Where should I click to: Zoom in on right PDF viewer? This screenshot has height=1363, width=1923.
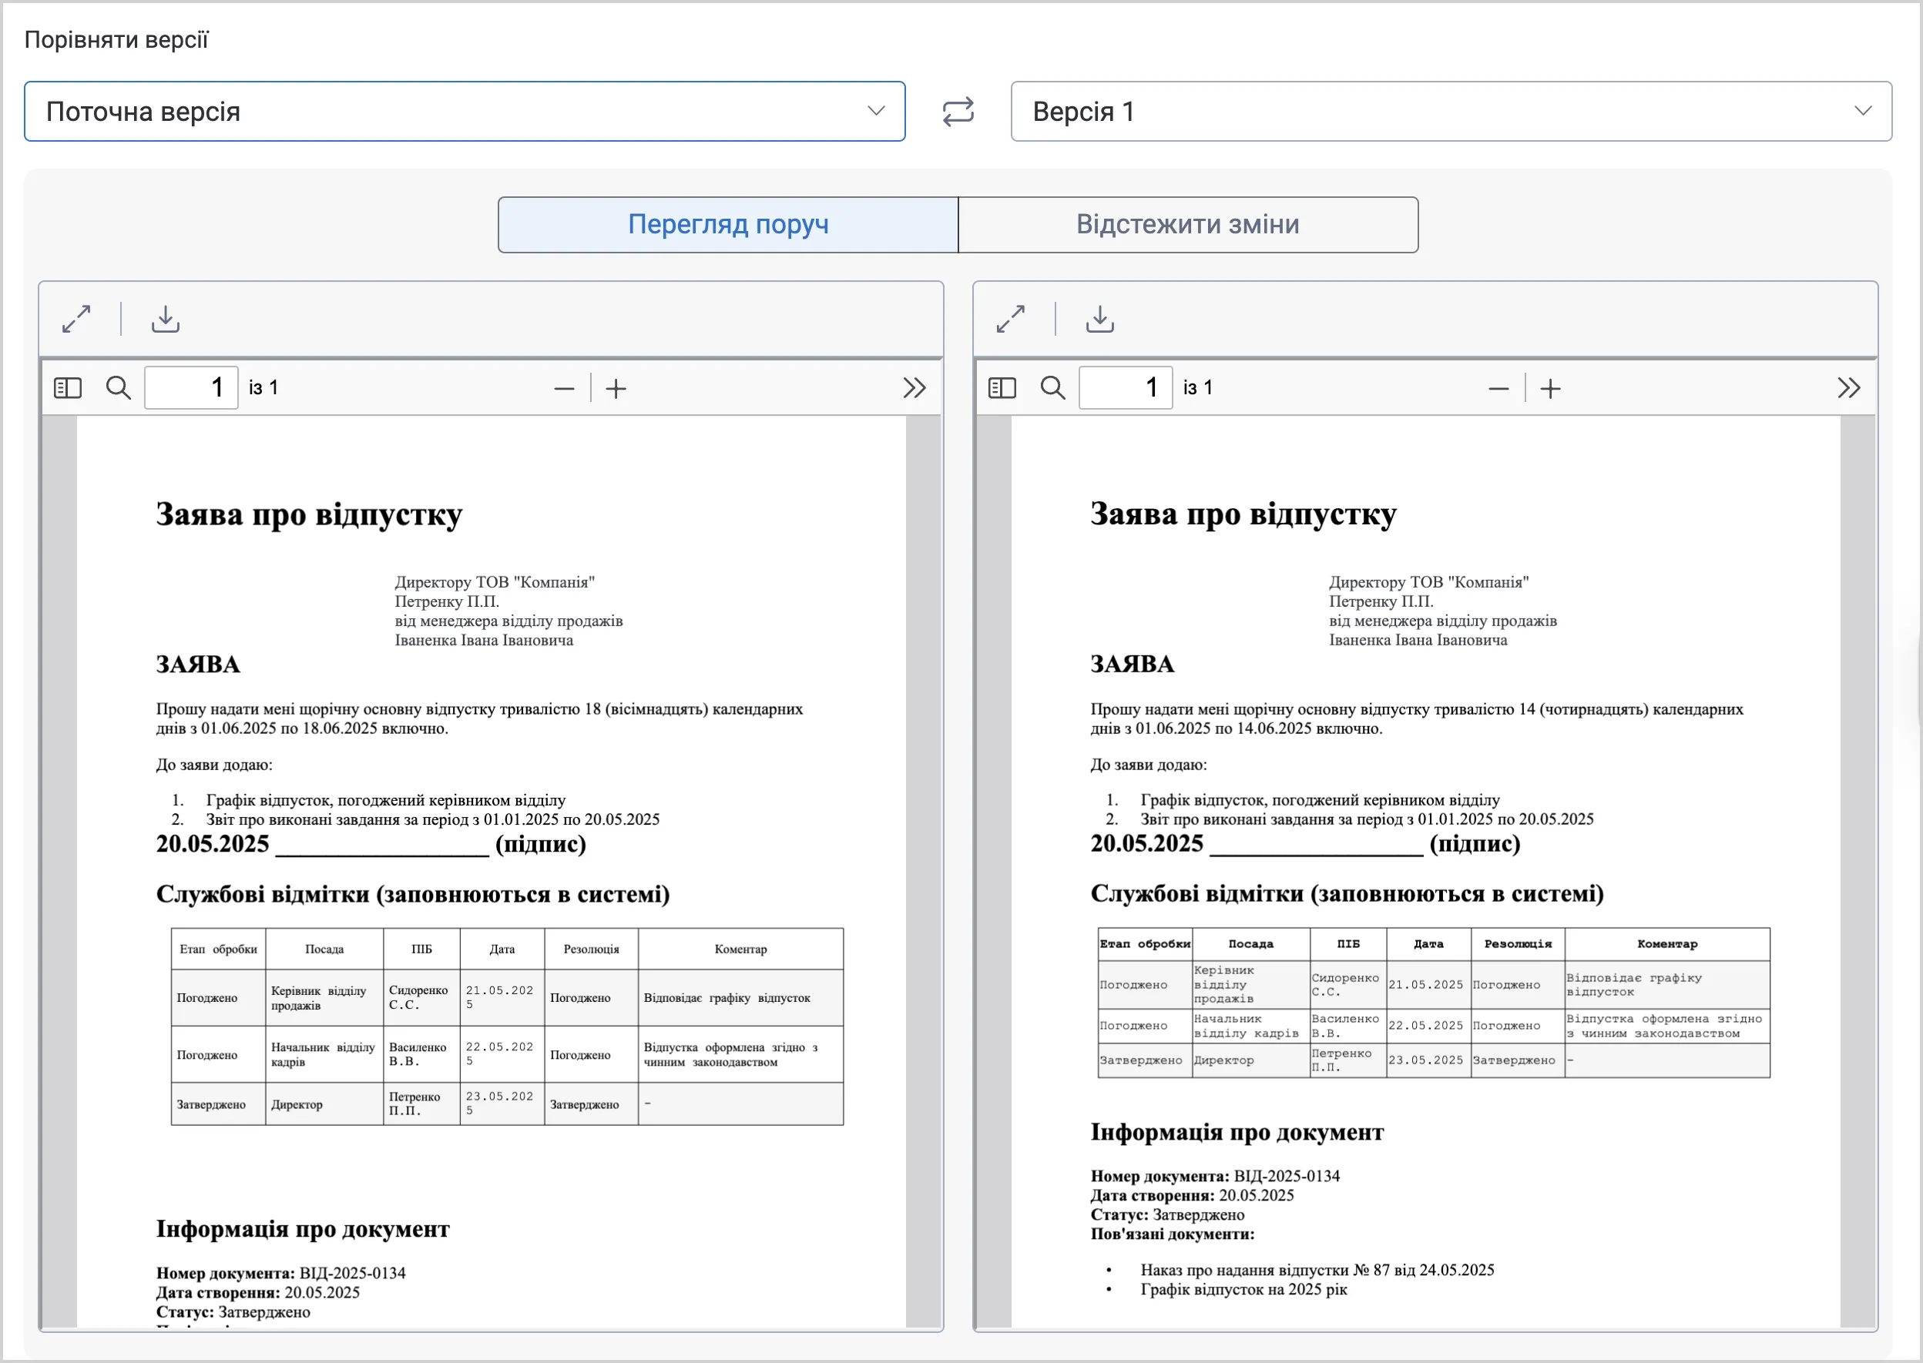(1550, 389)
